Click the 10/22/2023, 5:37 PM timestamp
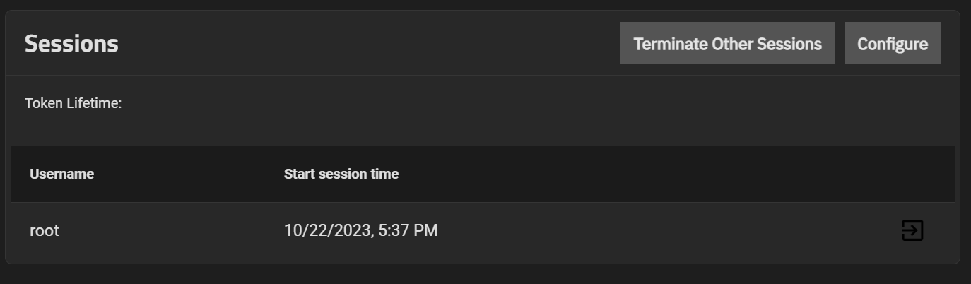The width and height of the screenshot is (971, 284). click(x=360, y=230)
